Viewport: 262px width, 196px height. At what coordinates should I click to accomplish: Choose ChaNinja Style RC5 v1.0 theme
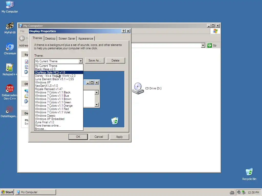[59, 72]
